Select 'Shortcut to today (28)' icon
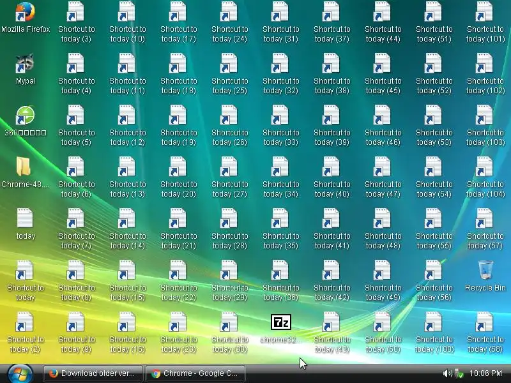The image size is (511, 383). pos(230,230)
